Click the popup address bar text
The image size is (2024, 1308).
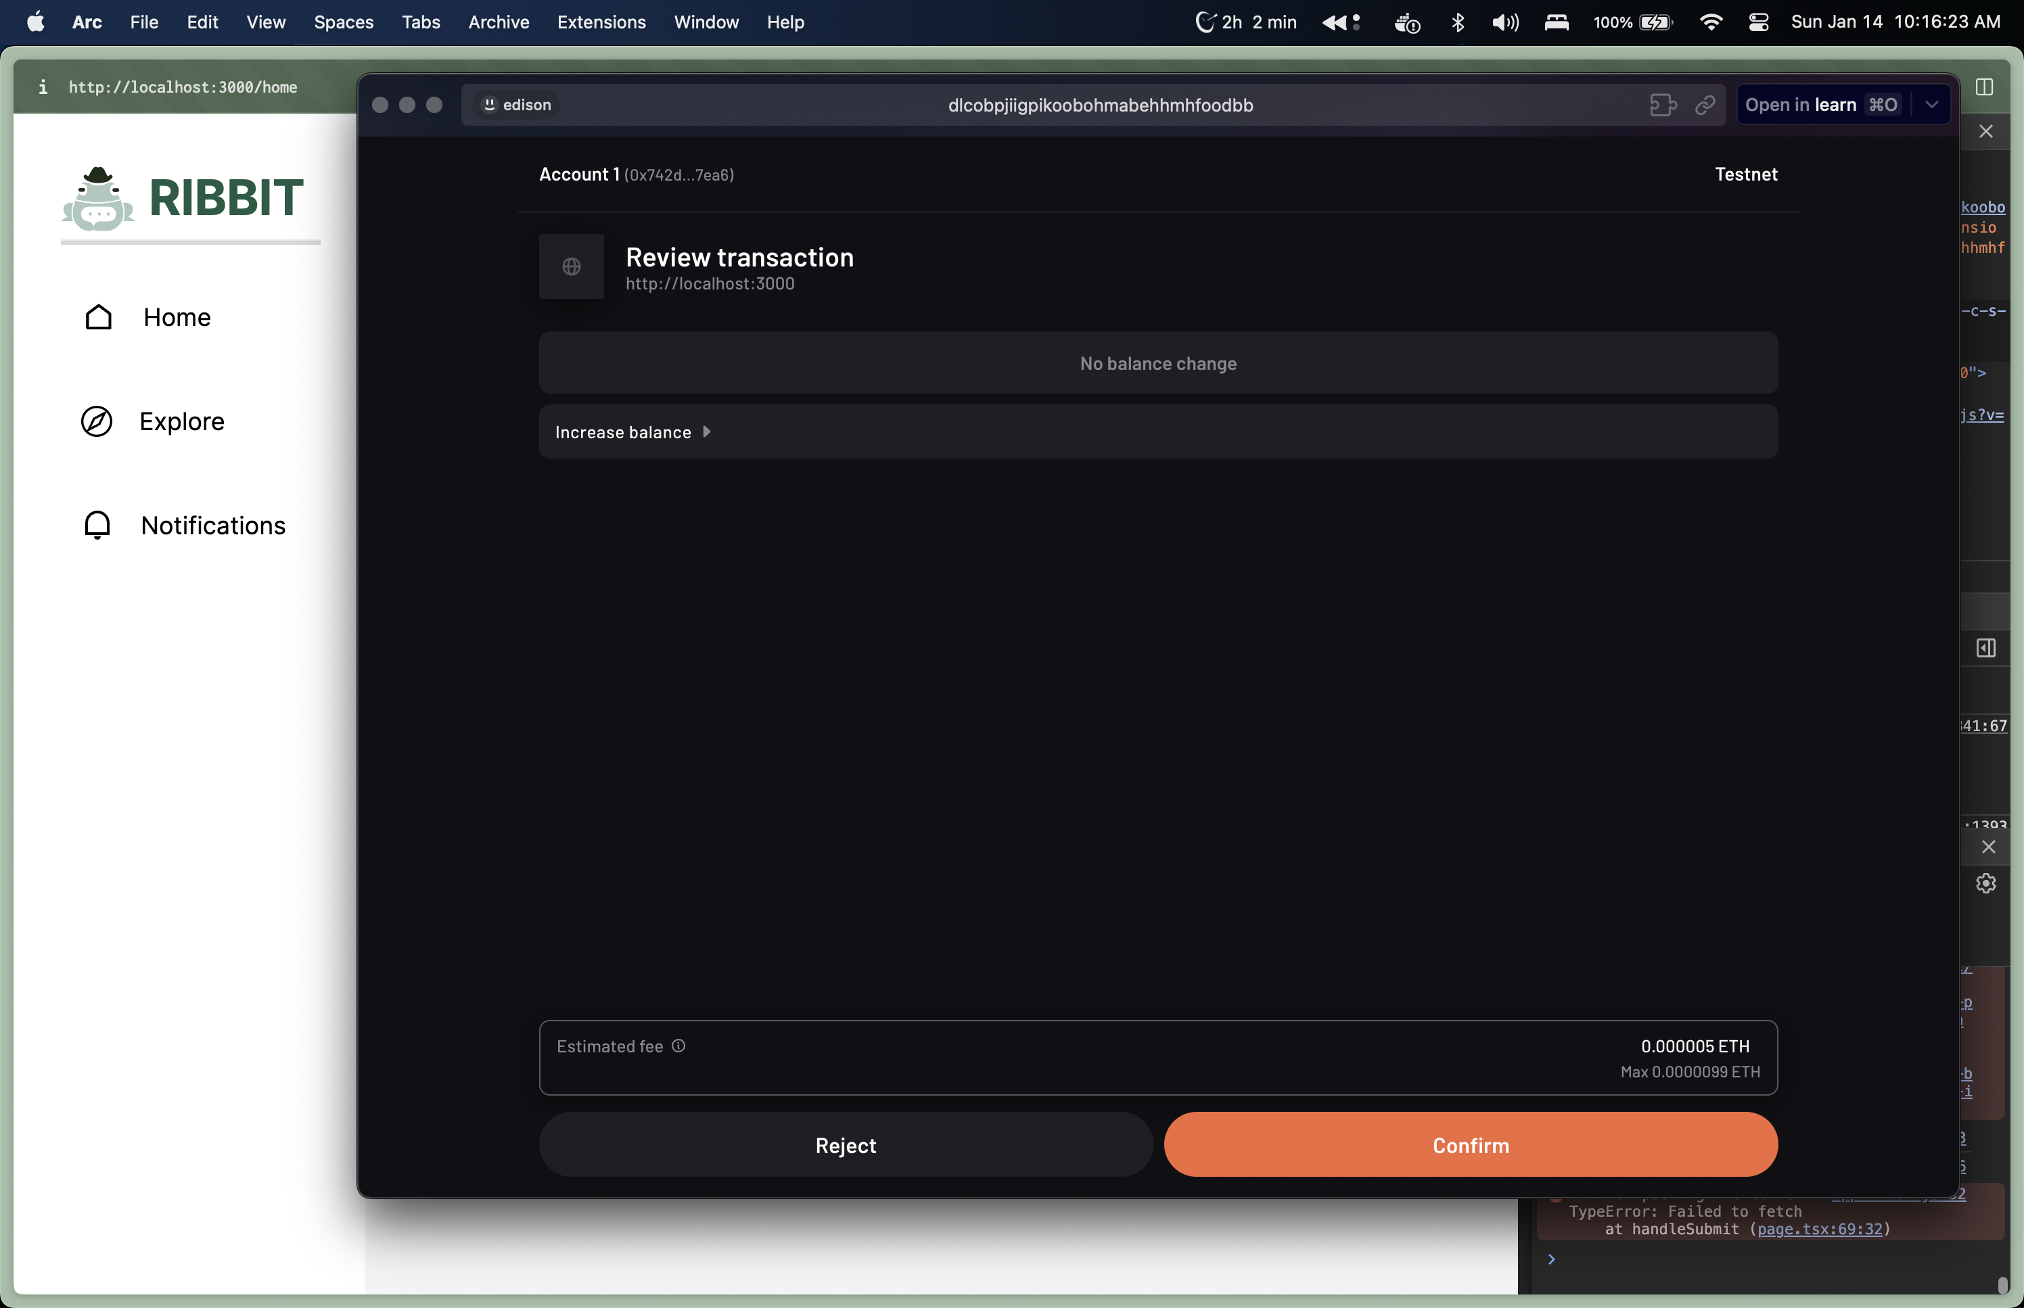(x=1100, y=106)
